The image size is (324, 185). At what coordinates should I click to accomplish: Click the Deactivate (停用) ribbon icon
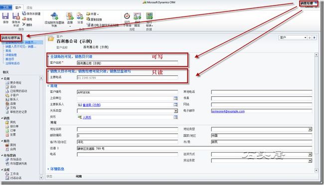click(24, 19)
